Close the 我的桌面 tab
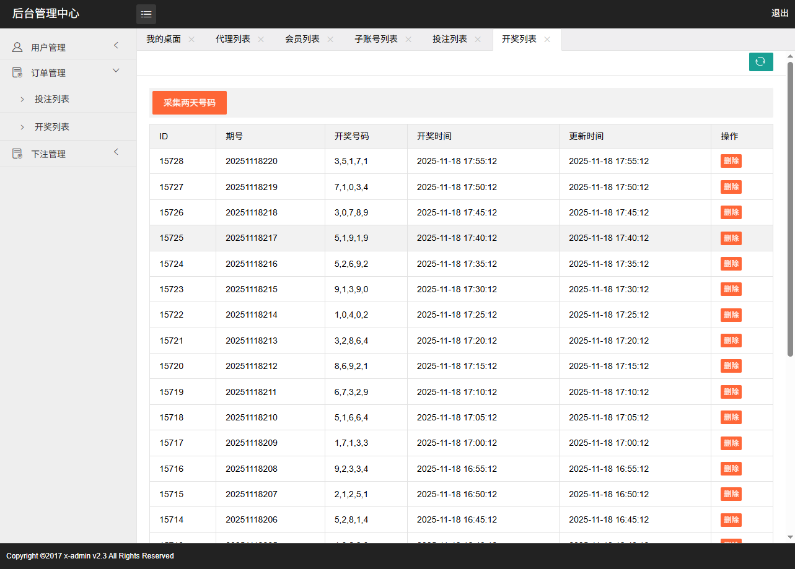795x569 pixels. click(191, 38)
